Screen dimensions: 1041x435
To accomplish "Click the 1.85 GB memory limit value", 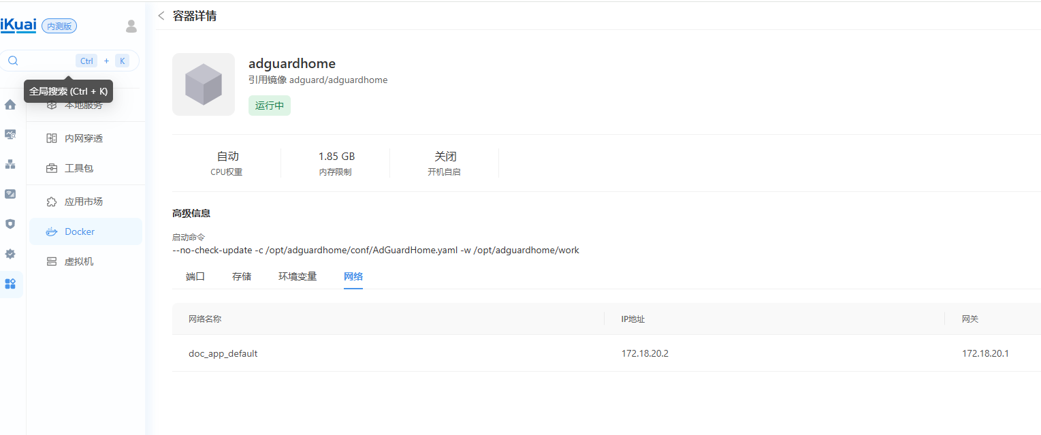I will pyautogui.click(x=336, y=157).
